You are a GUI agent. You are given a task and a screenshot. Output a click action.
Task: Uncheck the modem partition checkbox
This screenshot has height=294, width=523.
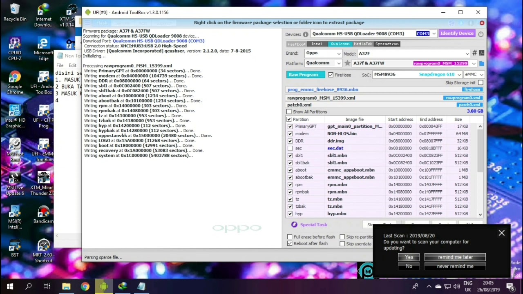[290, 134]
